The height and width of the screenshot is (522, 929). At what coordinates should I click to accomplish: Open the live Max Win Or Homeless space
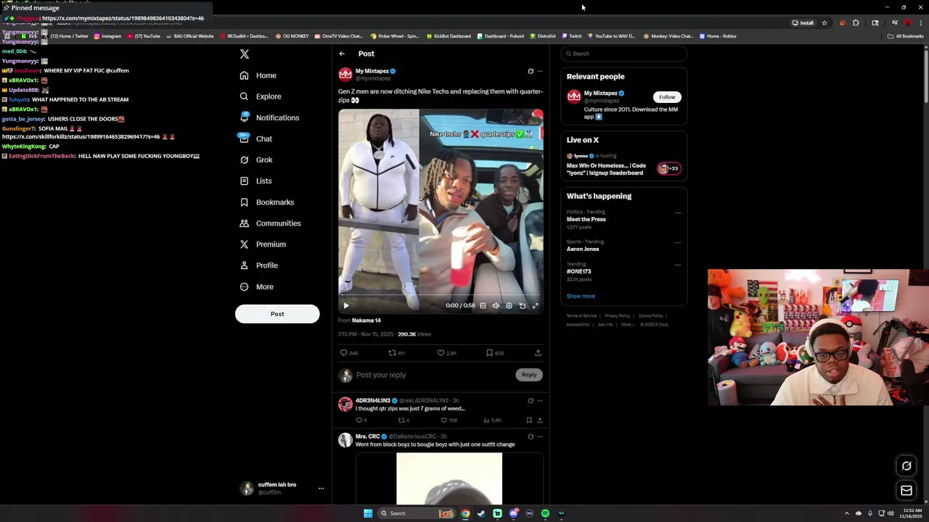click(x=623, y=165)
